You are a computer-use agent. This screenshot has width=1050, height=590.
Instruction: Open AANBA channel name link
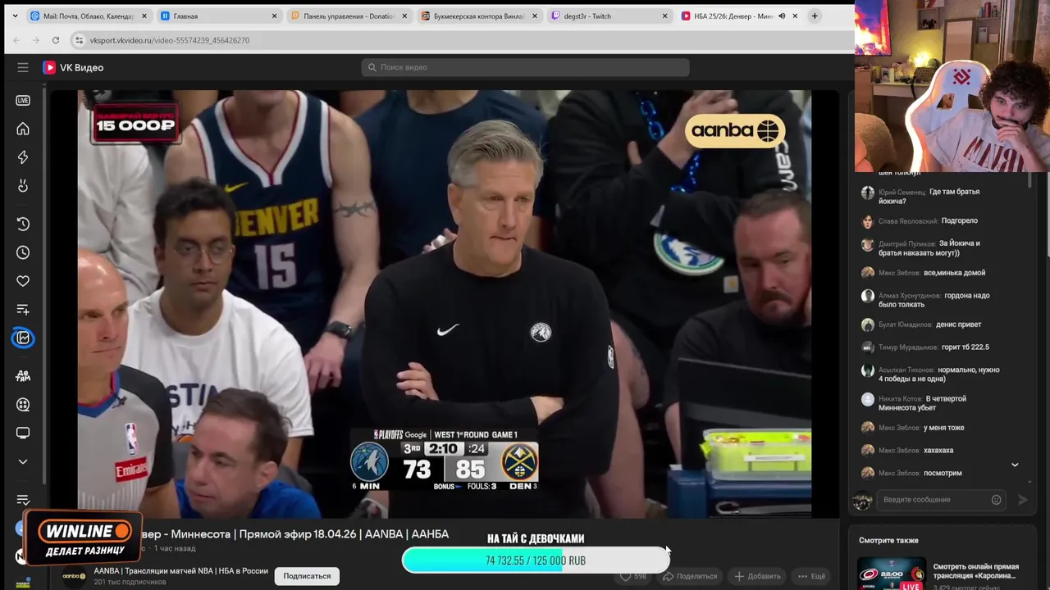pyautogui.click(x=180, y=570)
